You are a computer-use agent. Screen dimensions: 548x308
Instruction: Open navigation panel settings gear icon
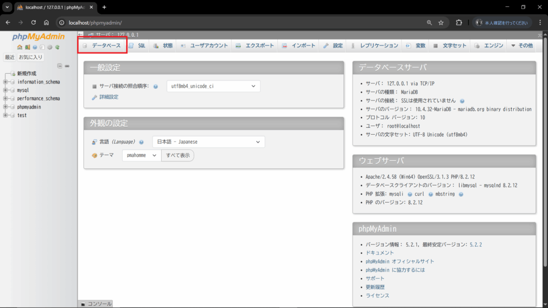(x=50, y=47)
